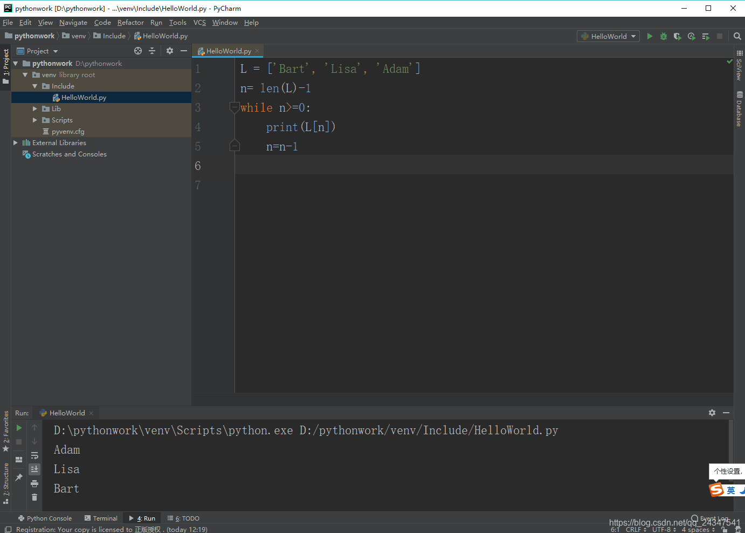Screen dimensions: 745x533
Task: Open Search Everywhere magnifier icon
Action: point(737,36)
